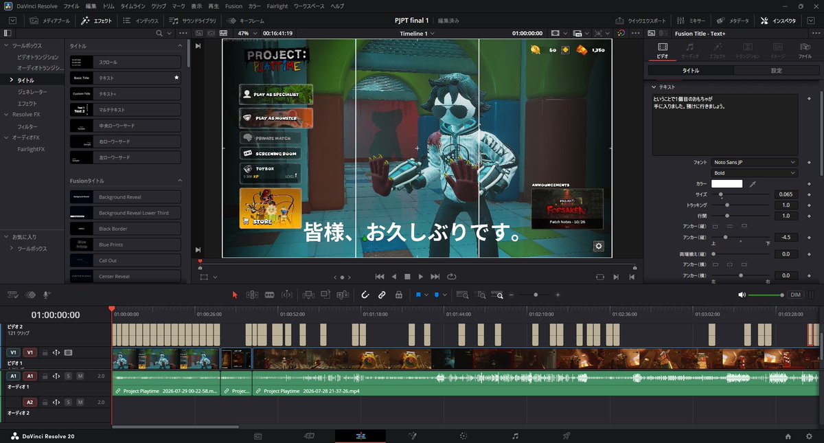
Task: Select the ジェネレーター tree item
Action: click(32, 91)
